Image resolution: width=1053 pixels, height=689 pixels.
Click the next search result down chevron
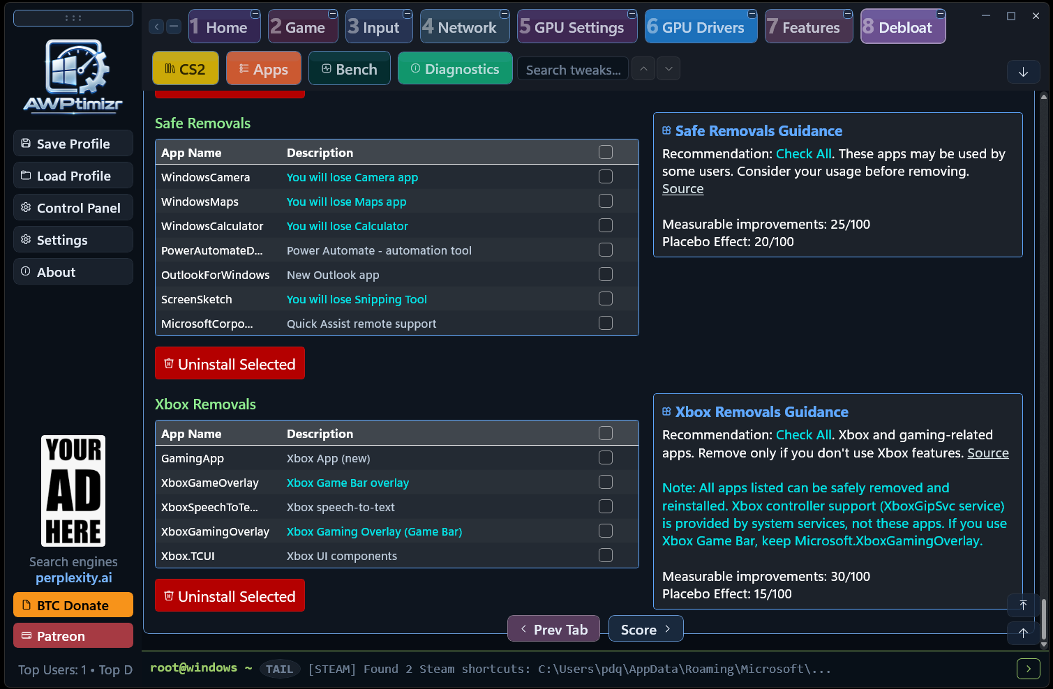[669, 68]
